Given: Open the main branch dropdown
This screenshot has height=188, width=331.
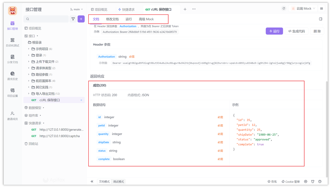Looking at the screenshot, I should coord(77,9).
